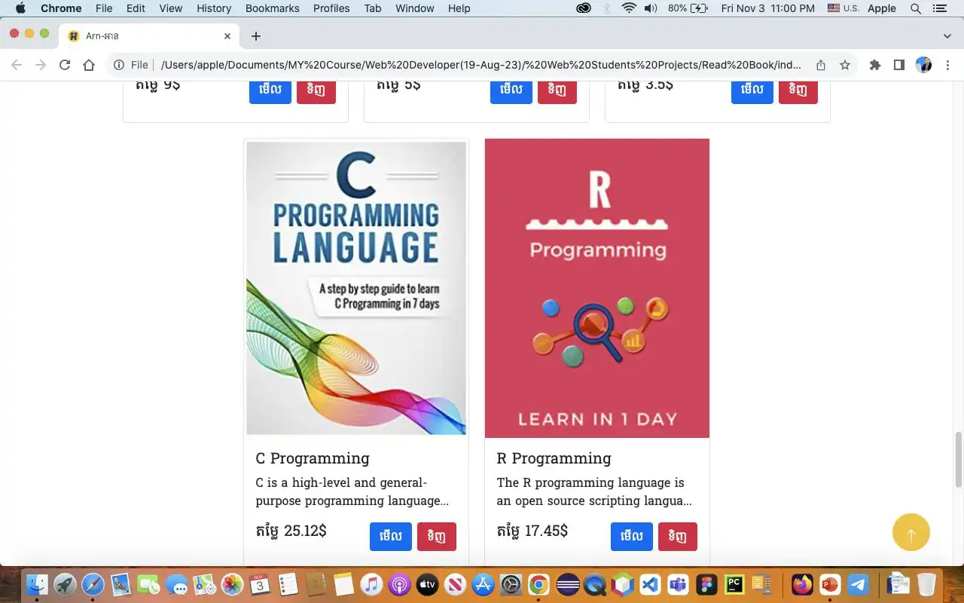
Task: Reload the page with the refresh icon
Action: (65, 65)
